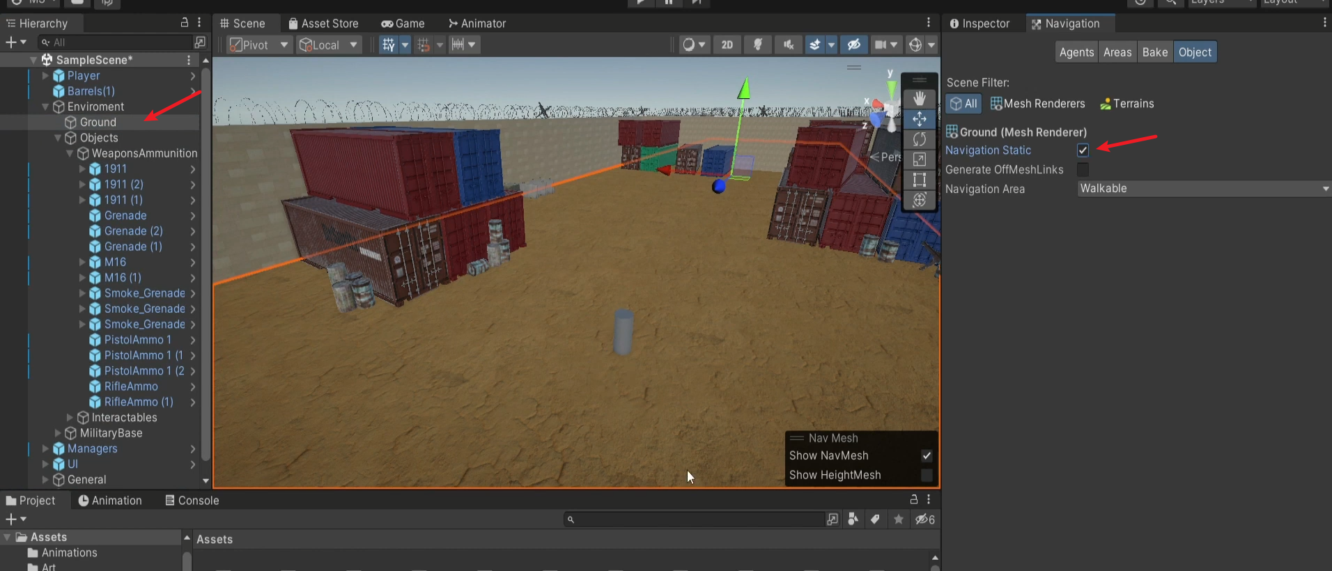
Task: Switch to the Scene tab
Action: pyautogui.click(x=242, y=23)
